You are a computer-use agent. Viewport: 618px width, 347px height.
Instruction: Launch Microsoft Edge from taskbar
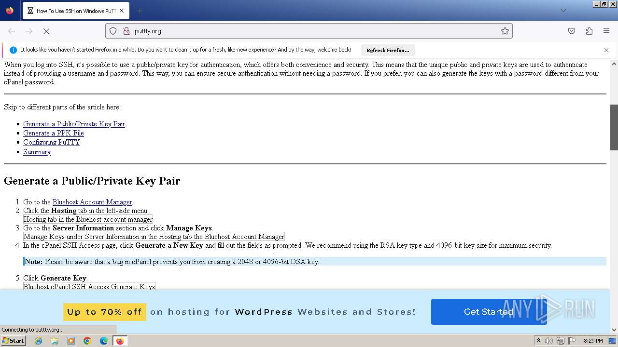coord(104,341)
